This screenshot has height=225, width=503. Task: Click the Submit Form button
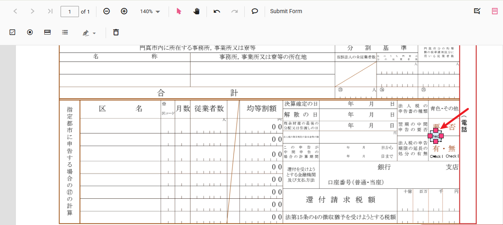pyautogui.click(x=286, y=12)
